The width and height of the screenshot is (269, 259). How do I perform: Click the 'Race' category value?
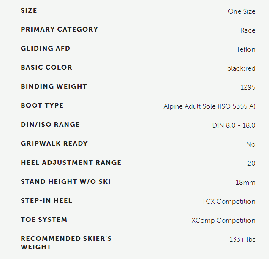click(x=248, y=30)
